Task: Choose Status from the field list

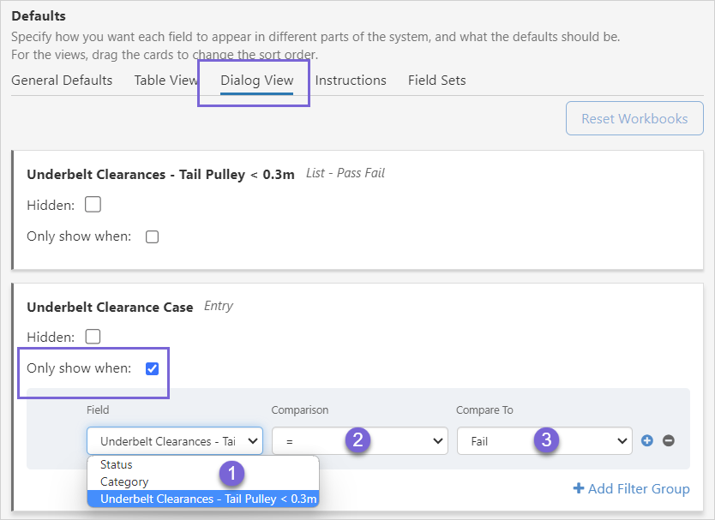Action: 117,464
